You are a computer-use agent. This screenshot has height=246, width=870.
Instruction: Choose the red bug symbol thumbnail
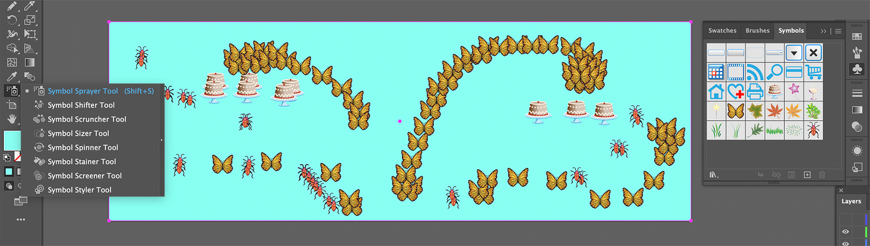click(813, 130)
